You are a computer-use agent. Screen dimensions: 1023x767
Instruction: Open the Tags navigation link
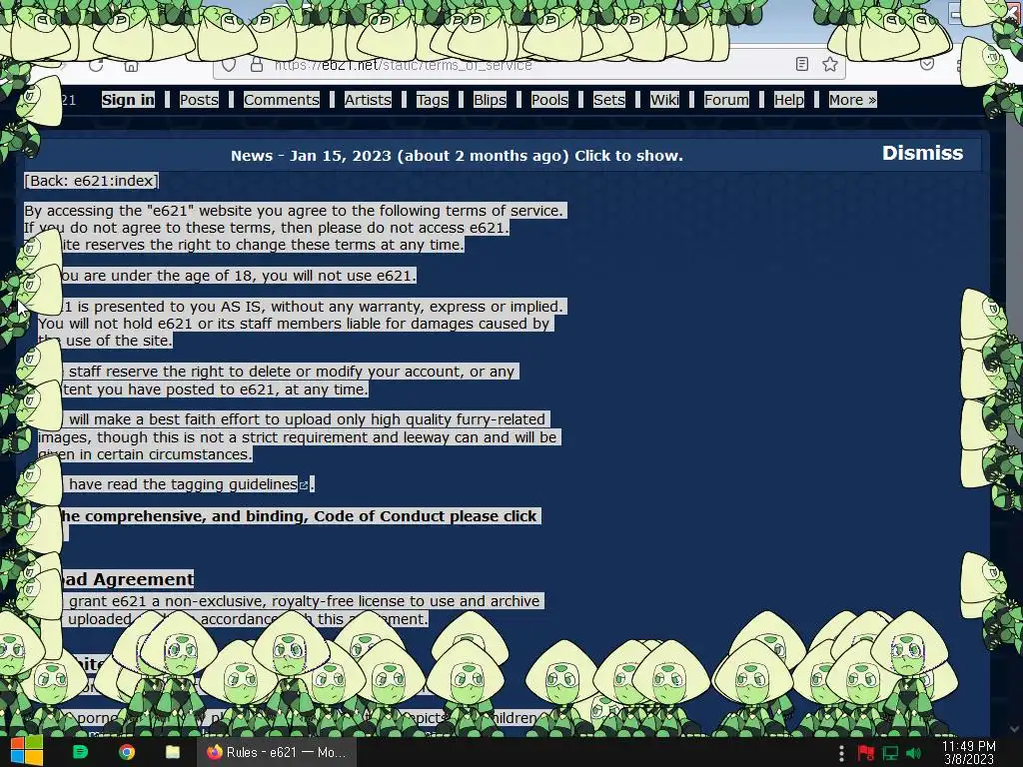[x=432, y=100]
